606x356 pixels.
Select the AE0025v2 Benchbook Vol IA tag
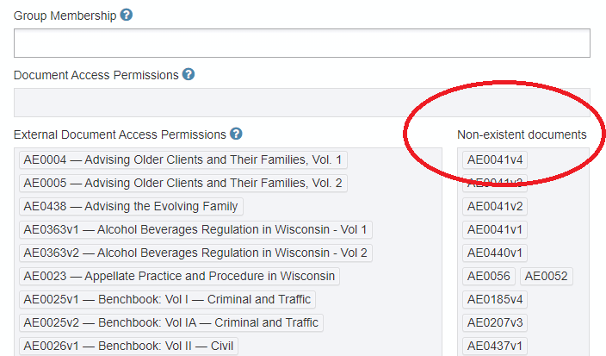[x=171, y=322]
